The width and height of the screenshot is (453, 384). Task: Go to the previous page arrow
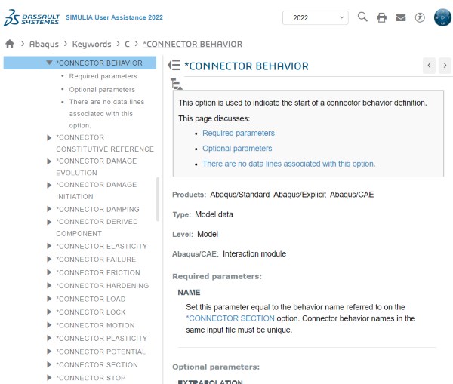[x=429, y=66]
